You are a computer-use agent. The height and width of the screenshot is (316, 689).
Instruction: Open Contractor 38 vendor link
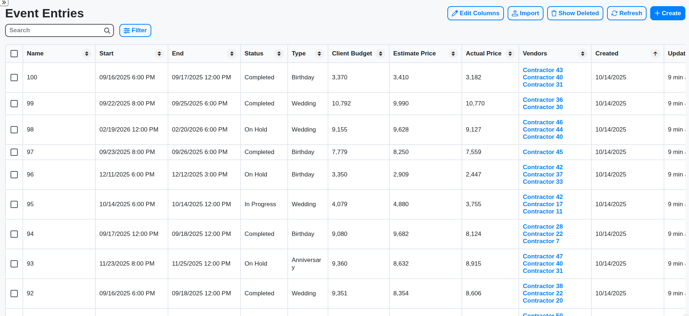pyautogui.click(x=542, y=286)
